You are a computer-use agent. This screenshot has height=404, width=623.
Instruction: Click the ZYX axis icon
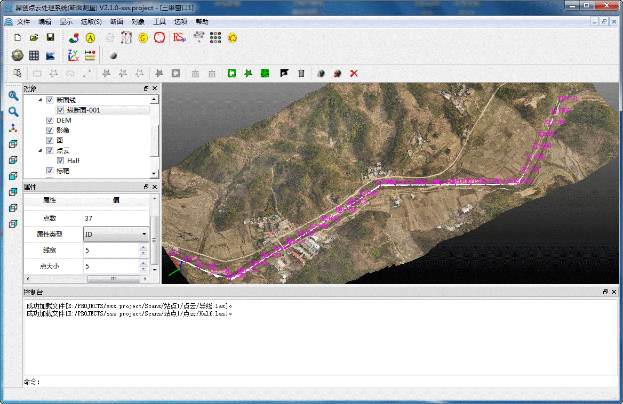pyautogui.click(x=73, y=55)
